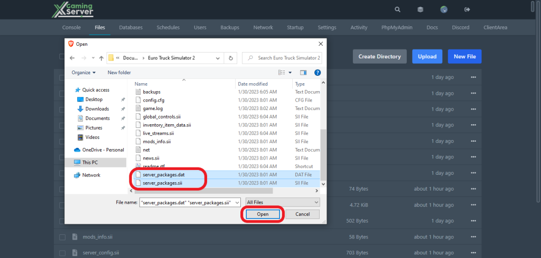Open options menu for mods_info.sii row
Viewport: 541px width, 258px height.
(473, 236)
